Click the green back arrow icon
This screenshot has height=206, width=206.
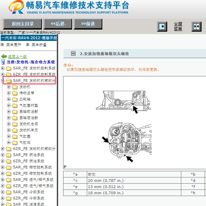pyautogui.click(x=4, y=56)
